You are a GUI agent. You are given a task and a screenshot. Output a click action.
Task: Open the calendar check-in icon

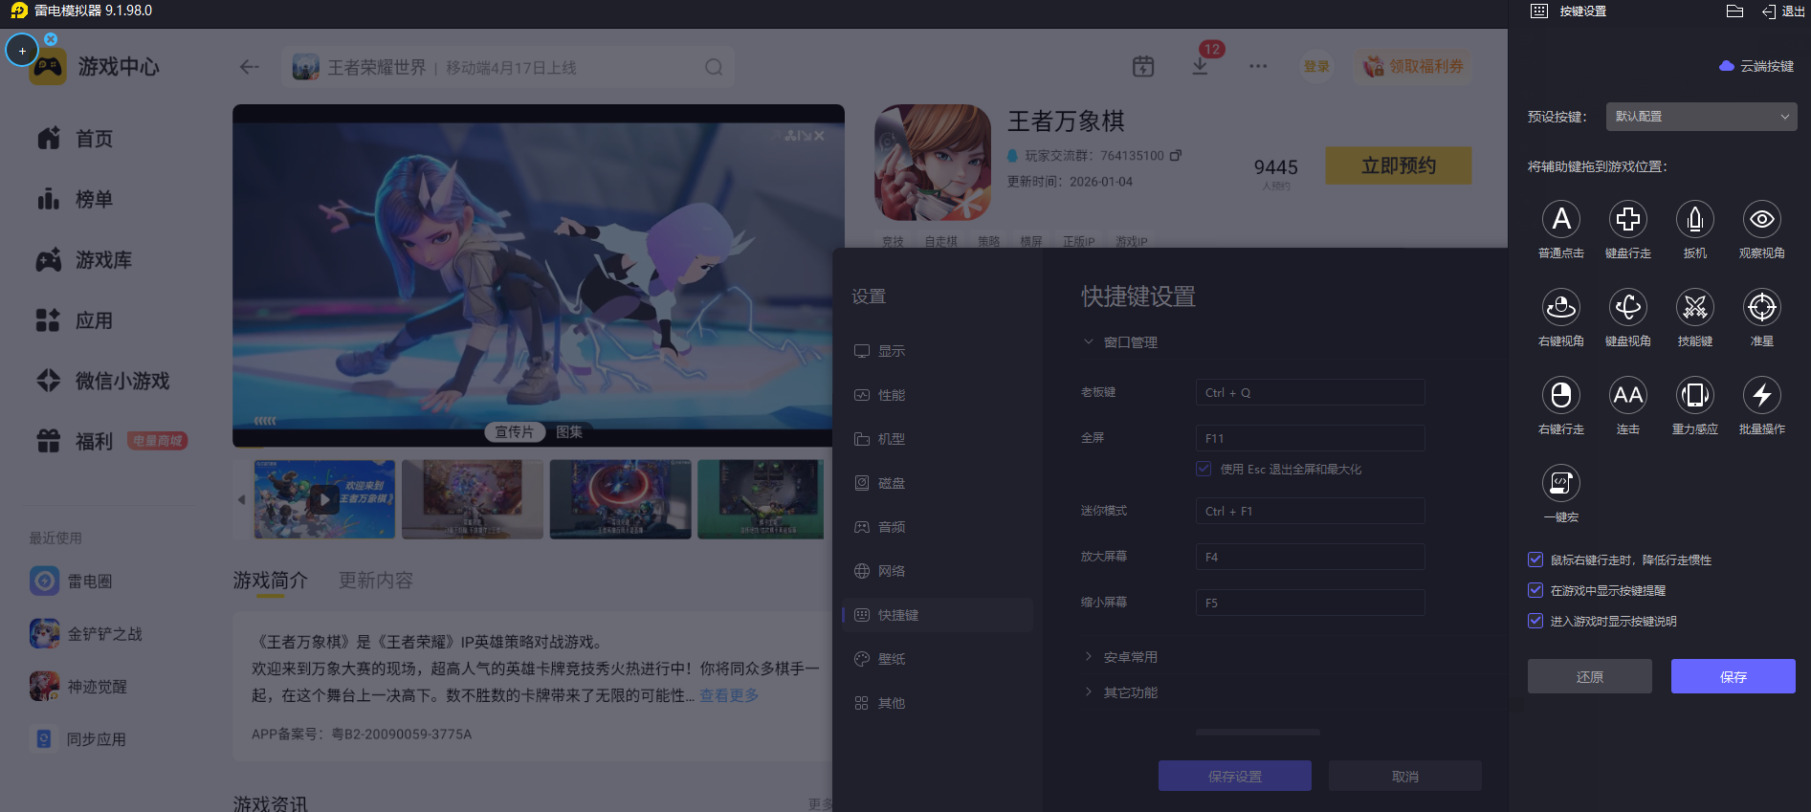click(1143, 66)
